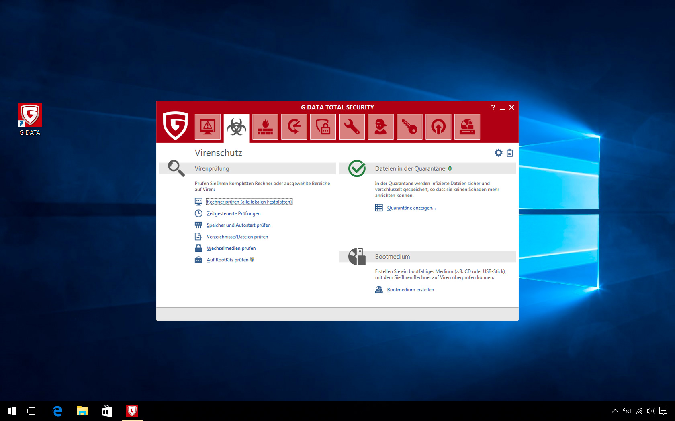Viewport: 675px width, 421px height.
Task: Open the Tuner wrench tab
Action: (x=352, y=127)
